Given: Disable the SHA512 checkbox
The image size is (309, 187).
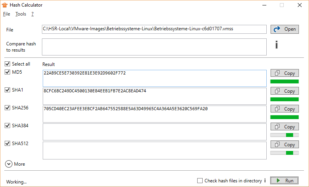Looking at the screenshot, I should pos(7,143).
